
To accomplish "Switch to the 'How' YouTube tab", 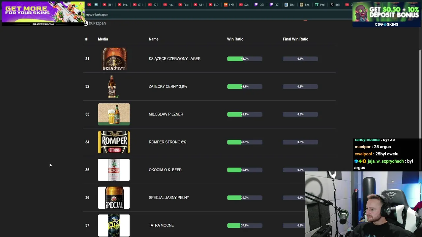I will pos(168,5).
